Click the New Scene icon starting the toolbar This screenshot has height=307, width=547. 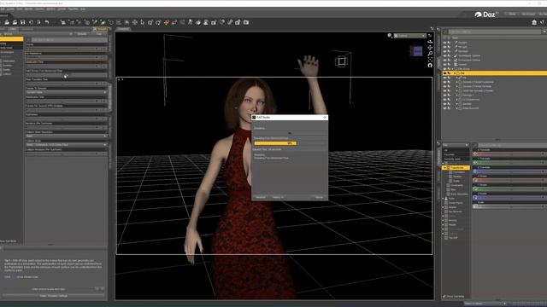[x=7, y=22]
